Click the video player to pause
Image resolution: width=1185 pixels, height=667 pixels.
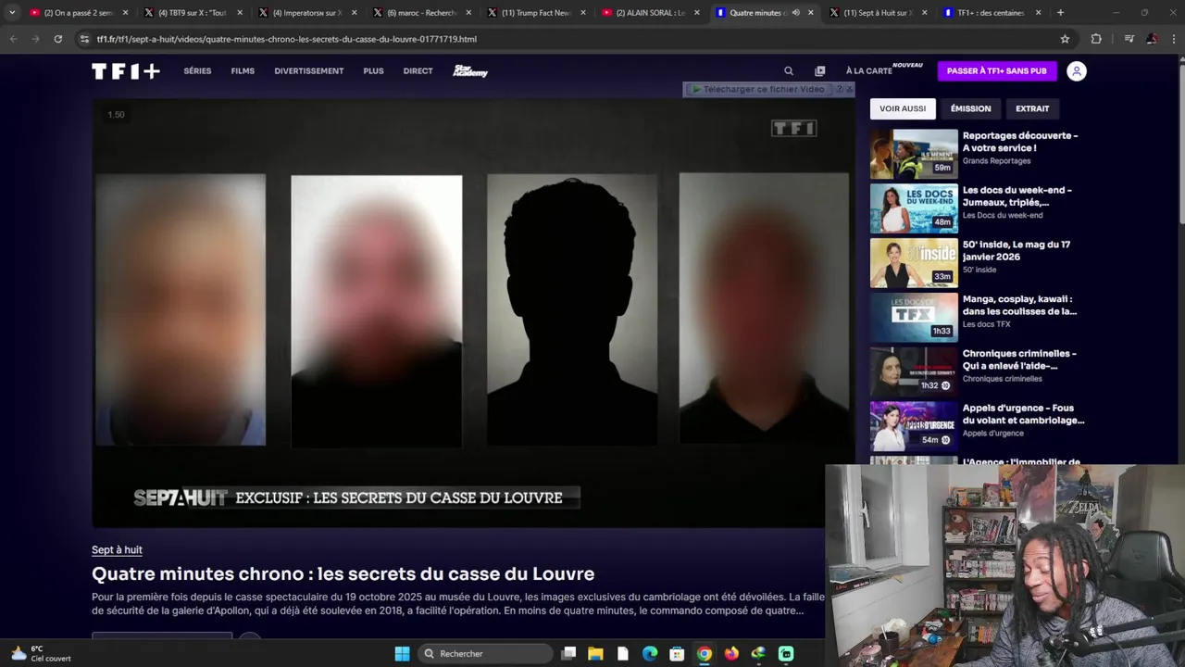click(473, 312)
